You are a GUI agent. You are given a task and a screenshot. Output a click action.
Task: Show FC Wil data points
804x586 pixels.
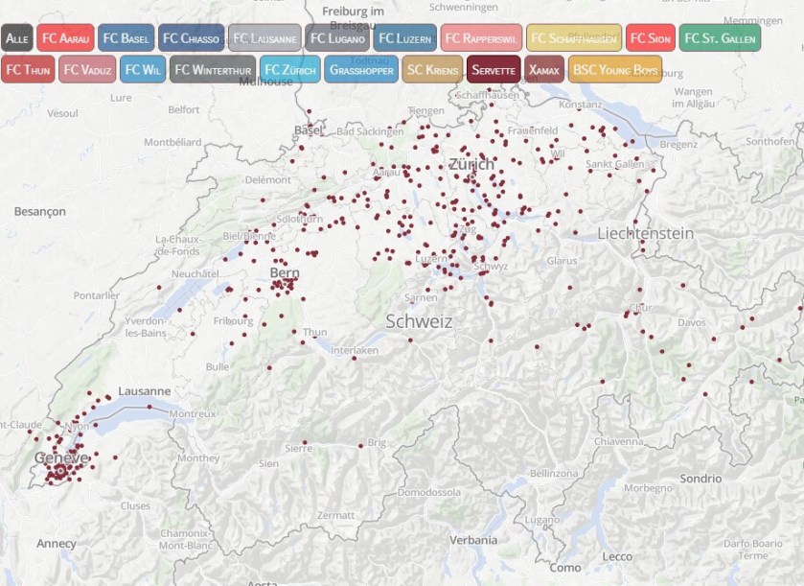coord(143,70)
